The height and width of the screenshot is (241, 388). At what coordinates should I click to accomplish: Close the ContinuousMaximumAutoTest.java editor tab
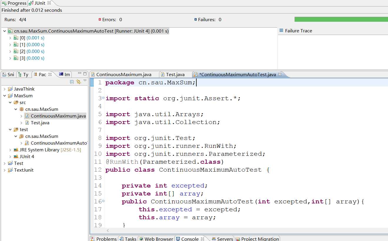point(280,74)
